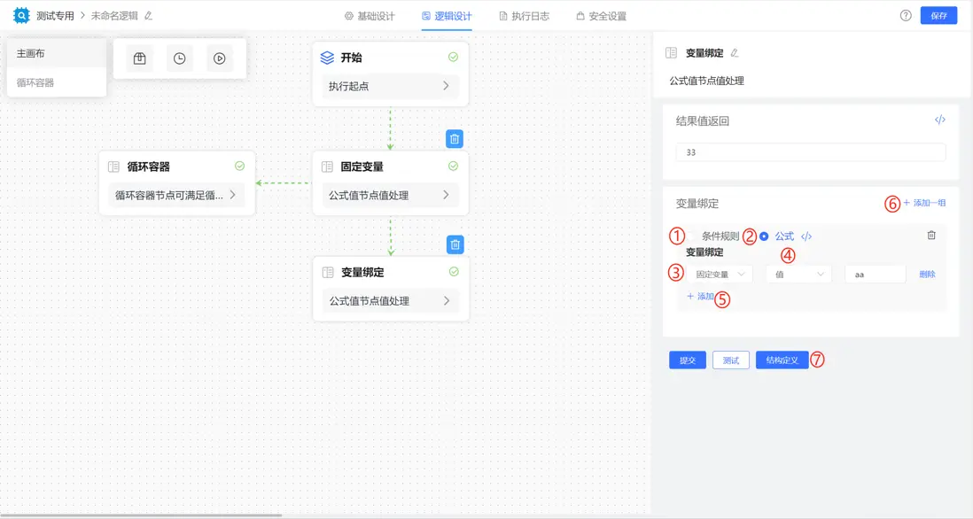Delete the variable binding group trash icon

[x=931, y=235]
